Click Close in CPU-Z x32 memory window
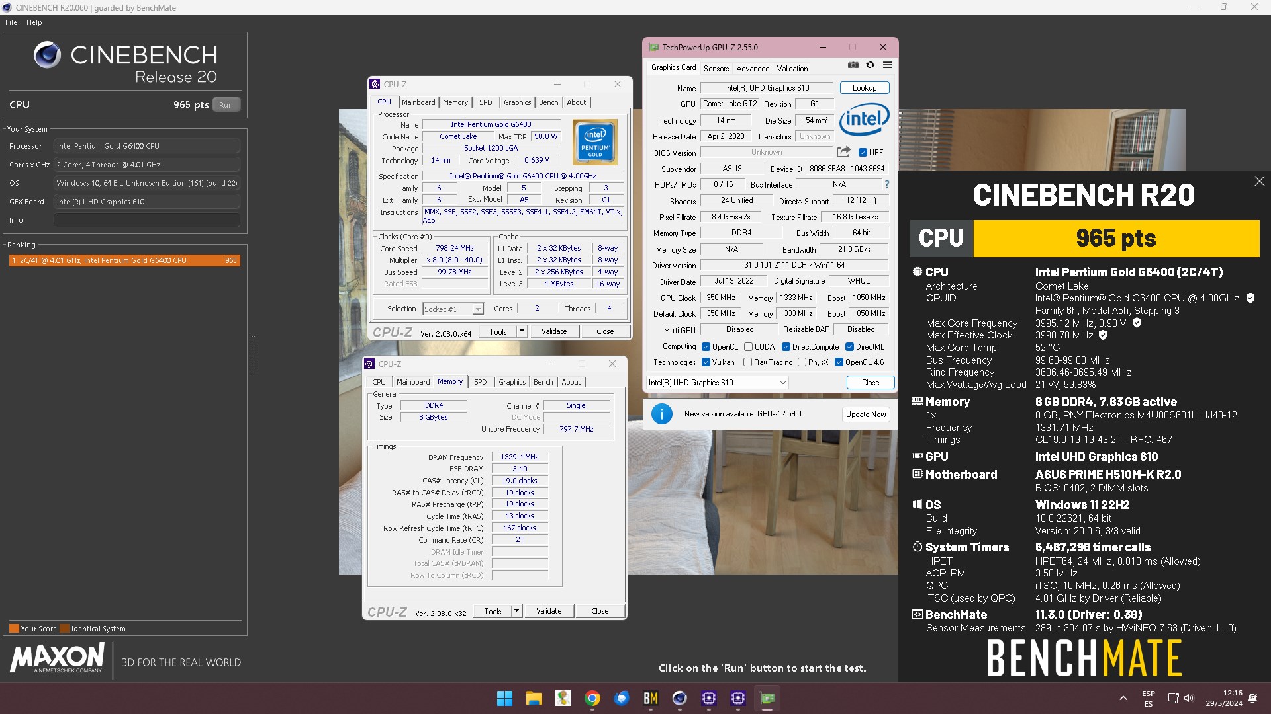This screenshot has width=1271, height=714. click(x=600, y=611)
